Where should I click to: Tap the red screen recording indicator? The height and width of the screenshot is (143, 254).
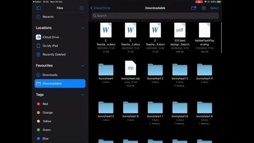pos(199,2)
